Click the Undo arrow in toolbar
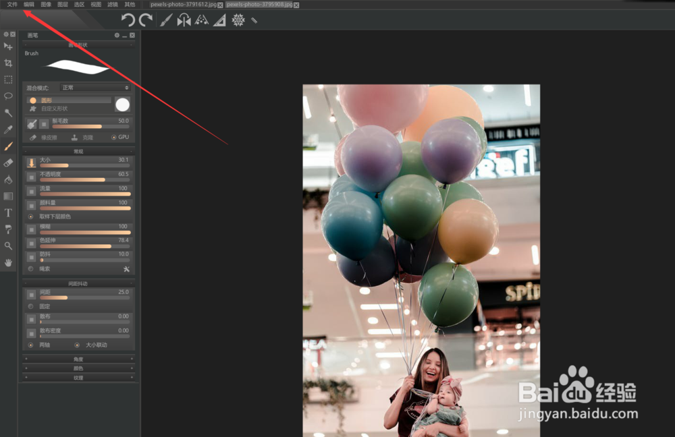 [128, 20]
